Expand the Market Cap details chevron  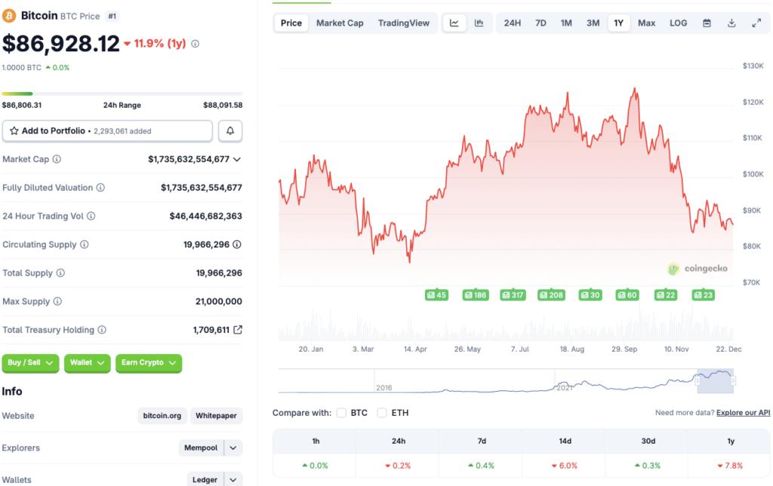(x=237, y=159)
